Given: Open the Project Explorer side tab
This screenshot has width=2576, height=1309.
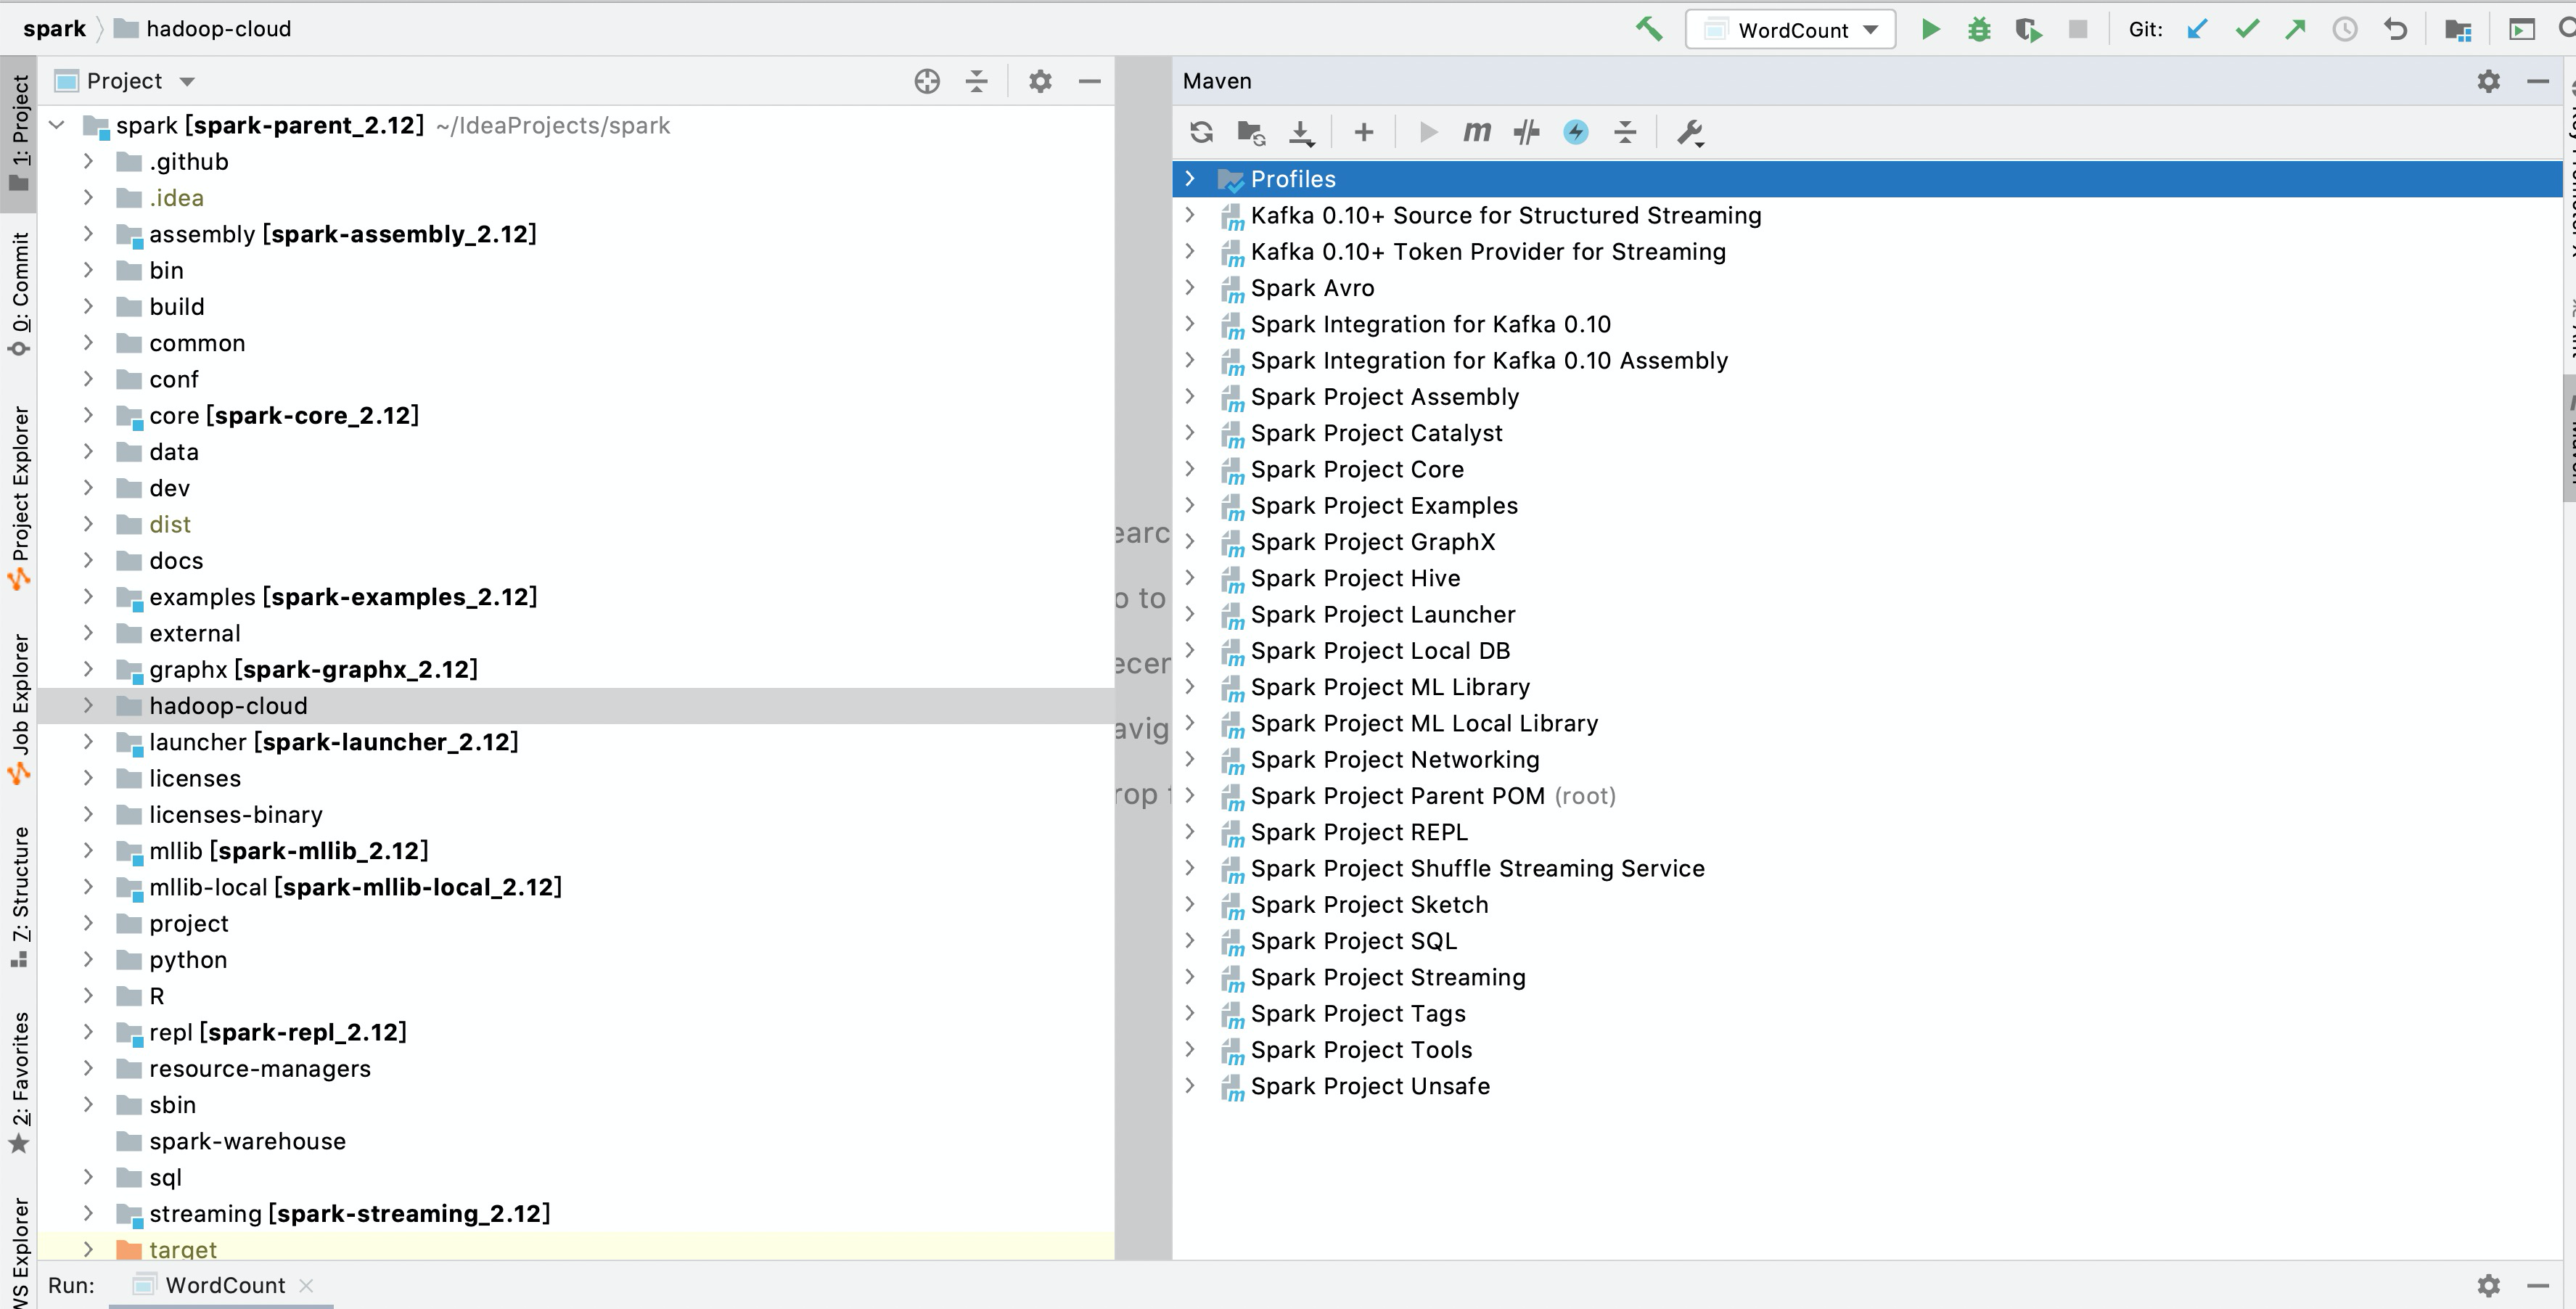Looking at the screenshot, I should [x=19, y=497].
